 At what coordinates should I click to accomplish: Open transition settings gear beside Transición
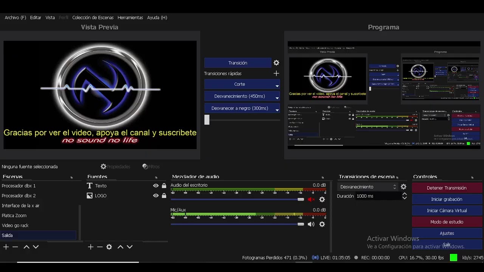[x=276, y=63]
